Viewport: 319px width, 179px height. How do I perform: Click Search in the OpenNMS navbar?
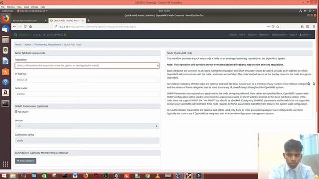tap(233, 35)
